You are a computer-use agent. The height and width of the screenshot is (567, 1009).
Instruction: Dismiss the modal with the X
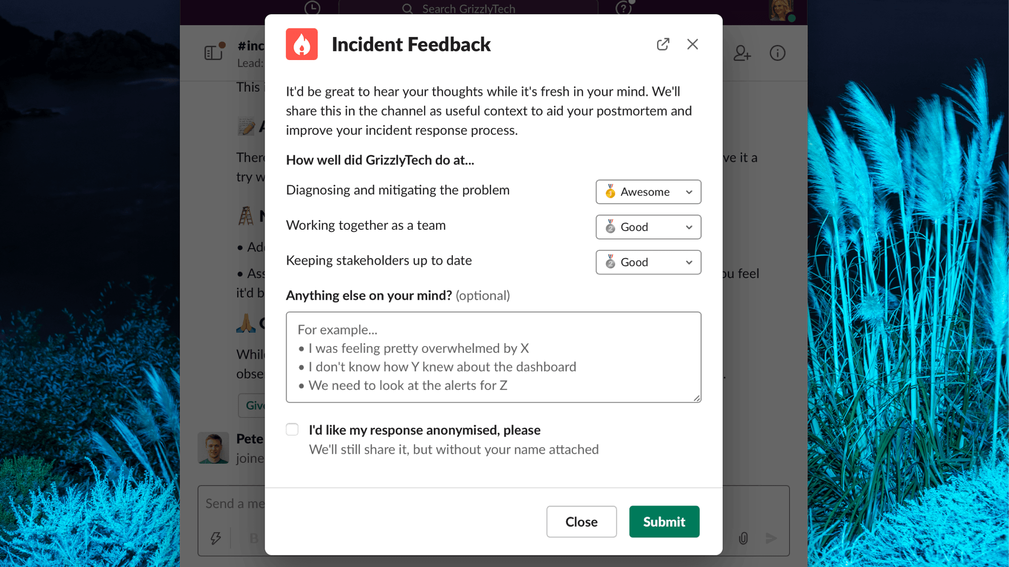pos(693,44)
